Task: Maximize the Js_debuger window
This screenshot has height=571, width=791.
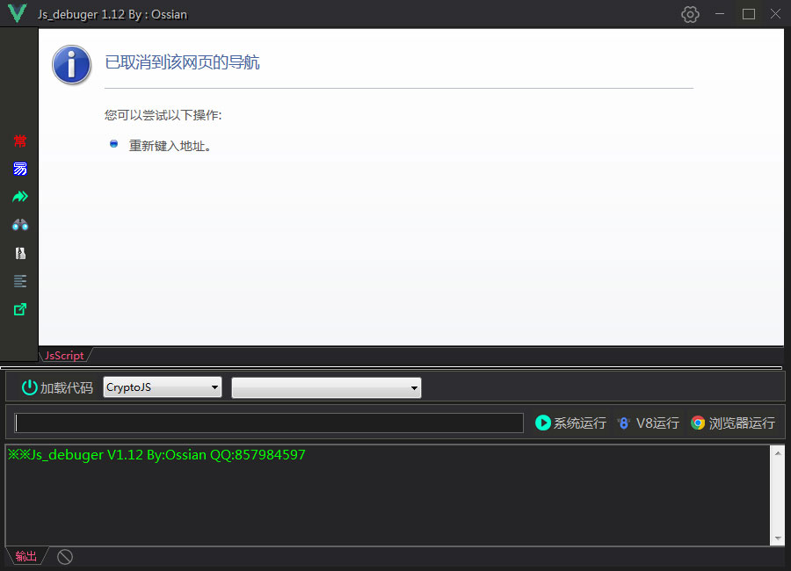Action: [x=749, y=14]
